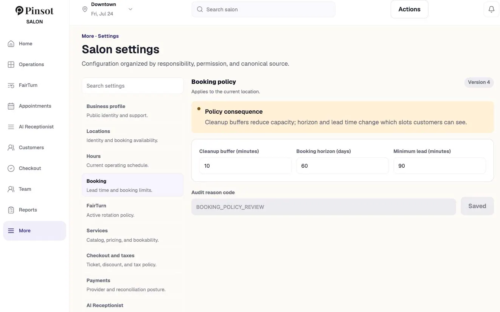Click the Home icon in the sidebar
This screenshot has height=312, width=500.
point(11,43)
